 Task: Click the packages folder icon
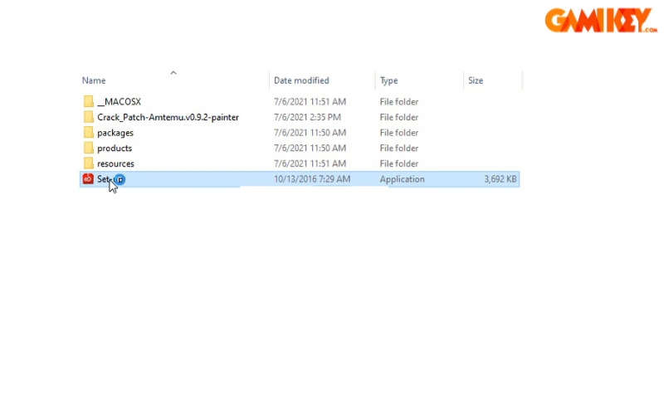point(88,133)
